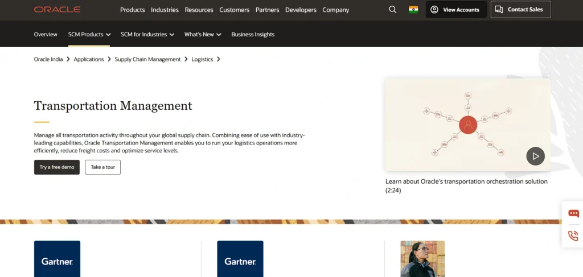Go to Oracle India breadcrumb

pos(48,59)
